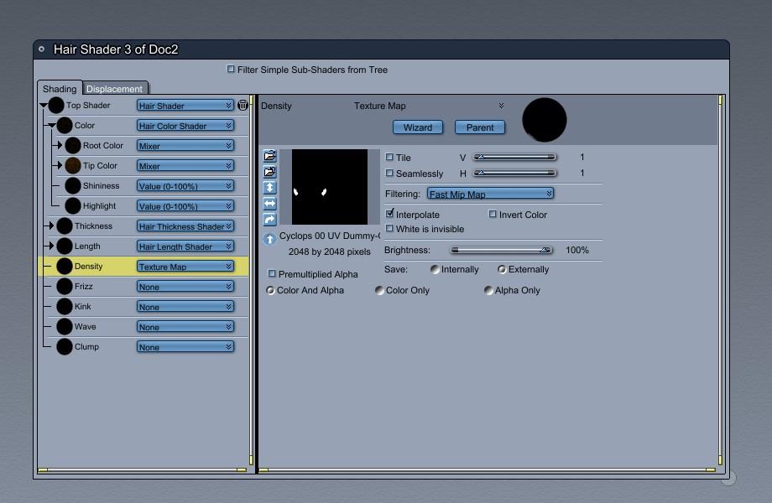Choose Color And Alpha radio option
Screen dimensions: 772x503
click(270, 290)
